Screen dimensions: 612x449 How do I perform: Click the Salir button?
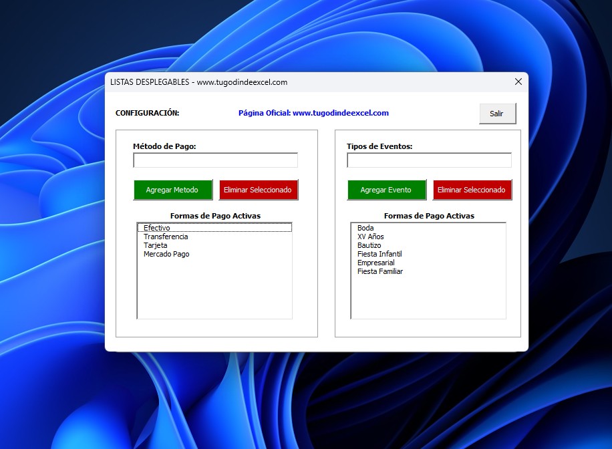[497, 114]
